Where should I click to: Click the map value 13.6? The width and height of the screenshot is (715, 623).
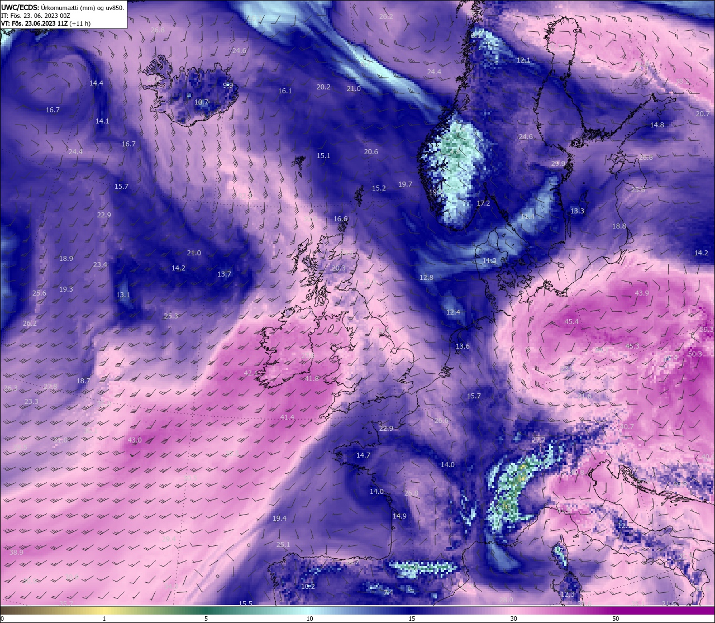pyautogui.click(x=463, y=346)
